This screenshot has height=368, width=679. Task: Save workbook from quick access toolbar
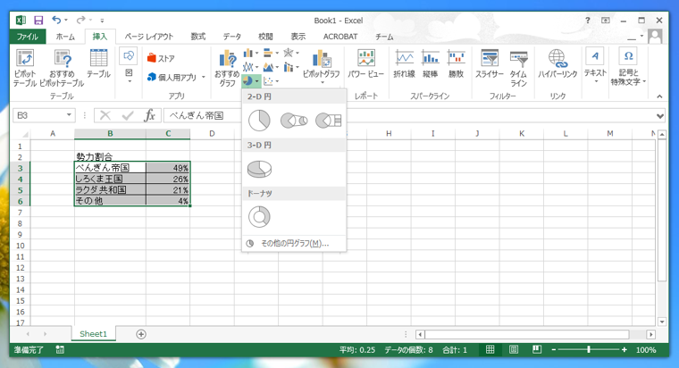click(x=38, y=20)
